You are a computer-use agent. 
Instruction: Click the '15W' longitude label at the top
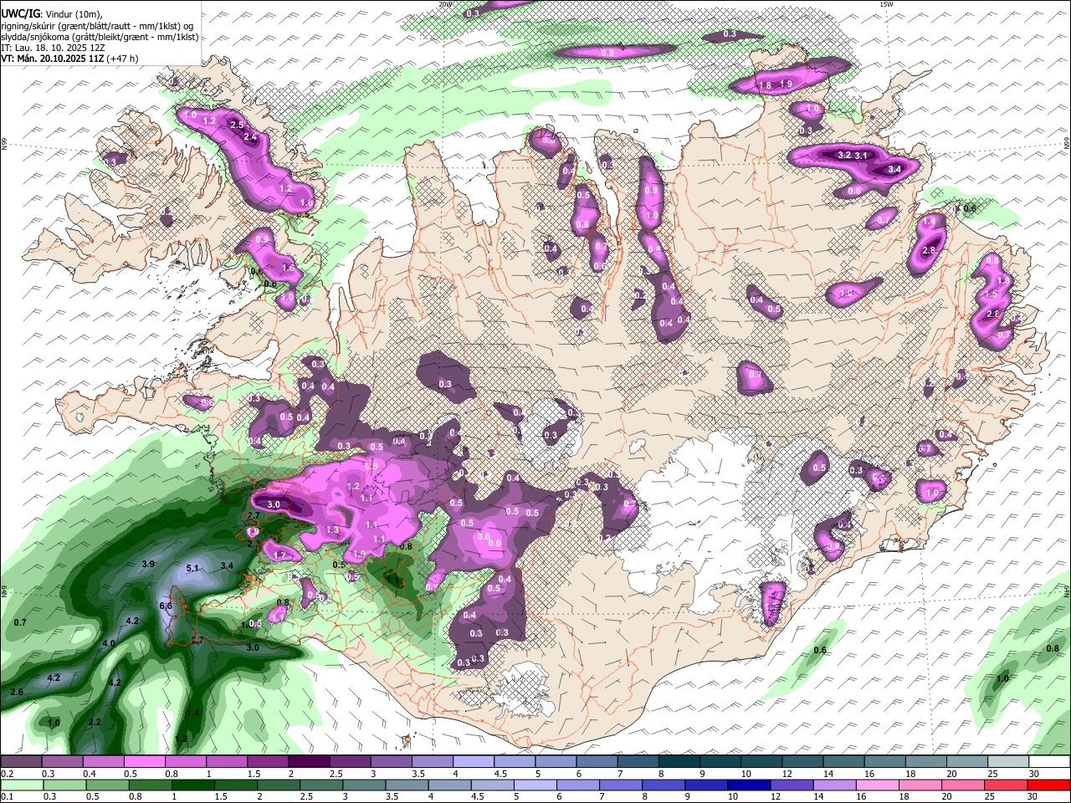click(x=886, y=4)
